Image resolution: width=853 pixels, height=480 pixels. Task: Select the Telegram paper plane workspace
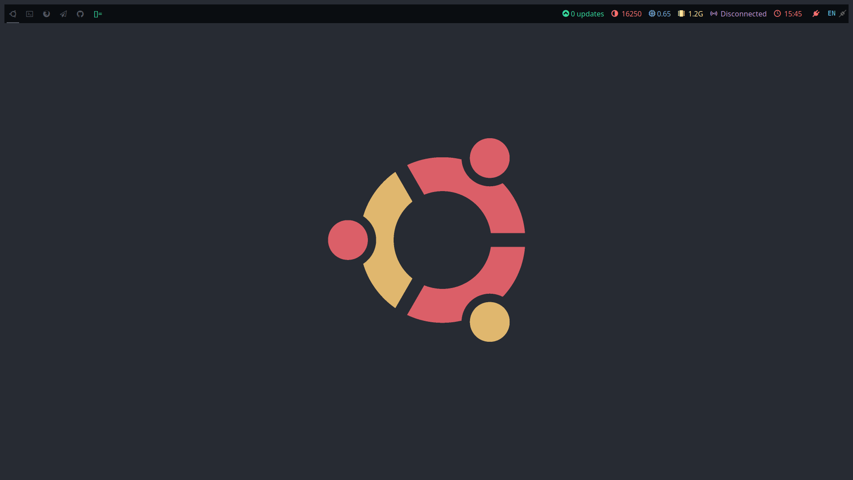(x=64, y=14)
